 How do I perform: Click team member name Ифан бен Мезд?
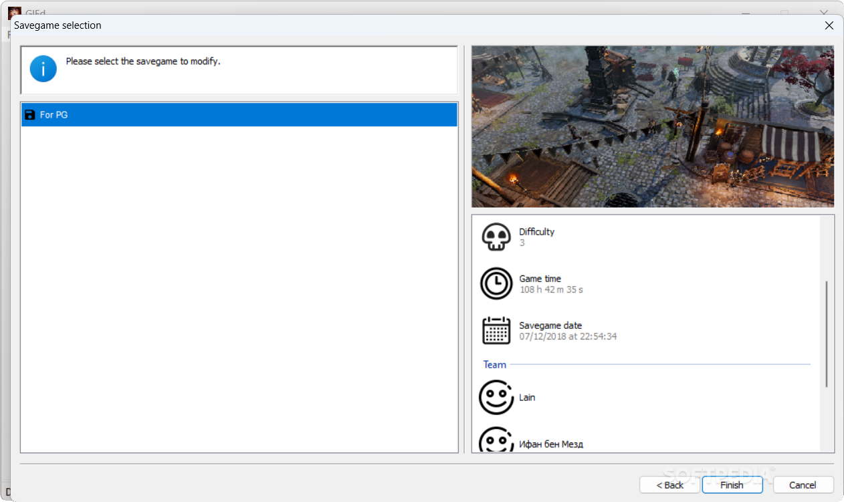click(x=551, y=444)
